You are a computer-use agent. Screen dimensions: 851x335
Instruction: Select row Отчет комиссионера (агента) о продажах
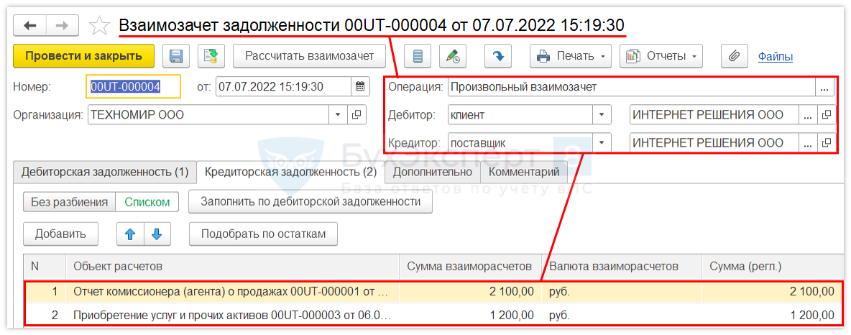pyautogui.click(x=433, y=292)
